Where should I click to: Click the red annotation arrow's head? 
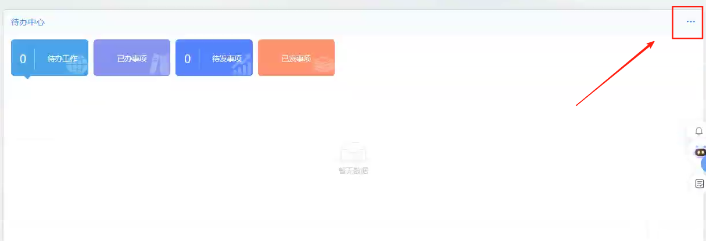pyautogui.click(x=653, y=44)
